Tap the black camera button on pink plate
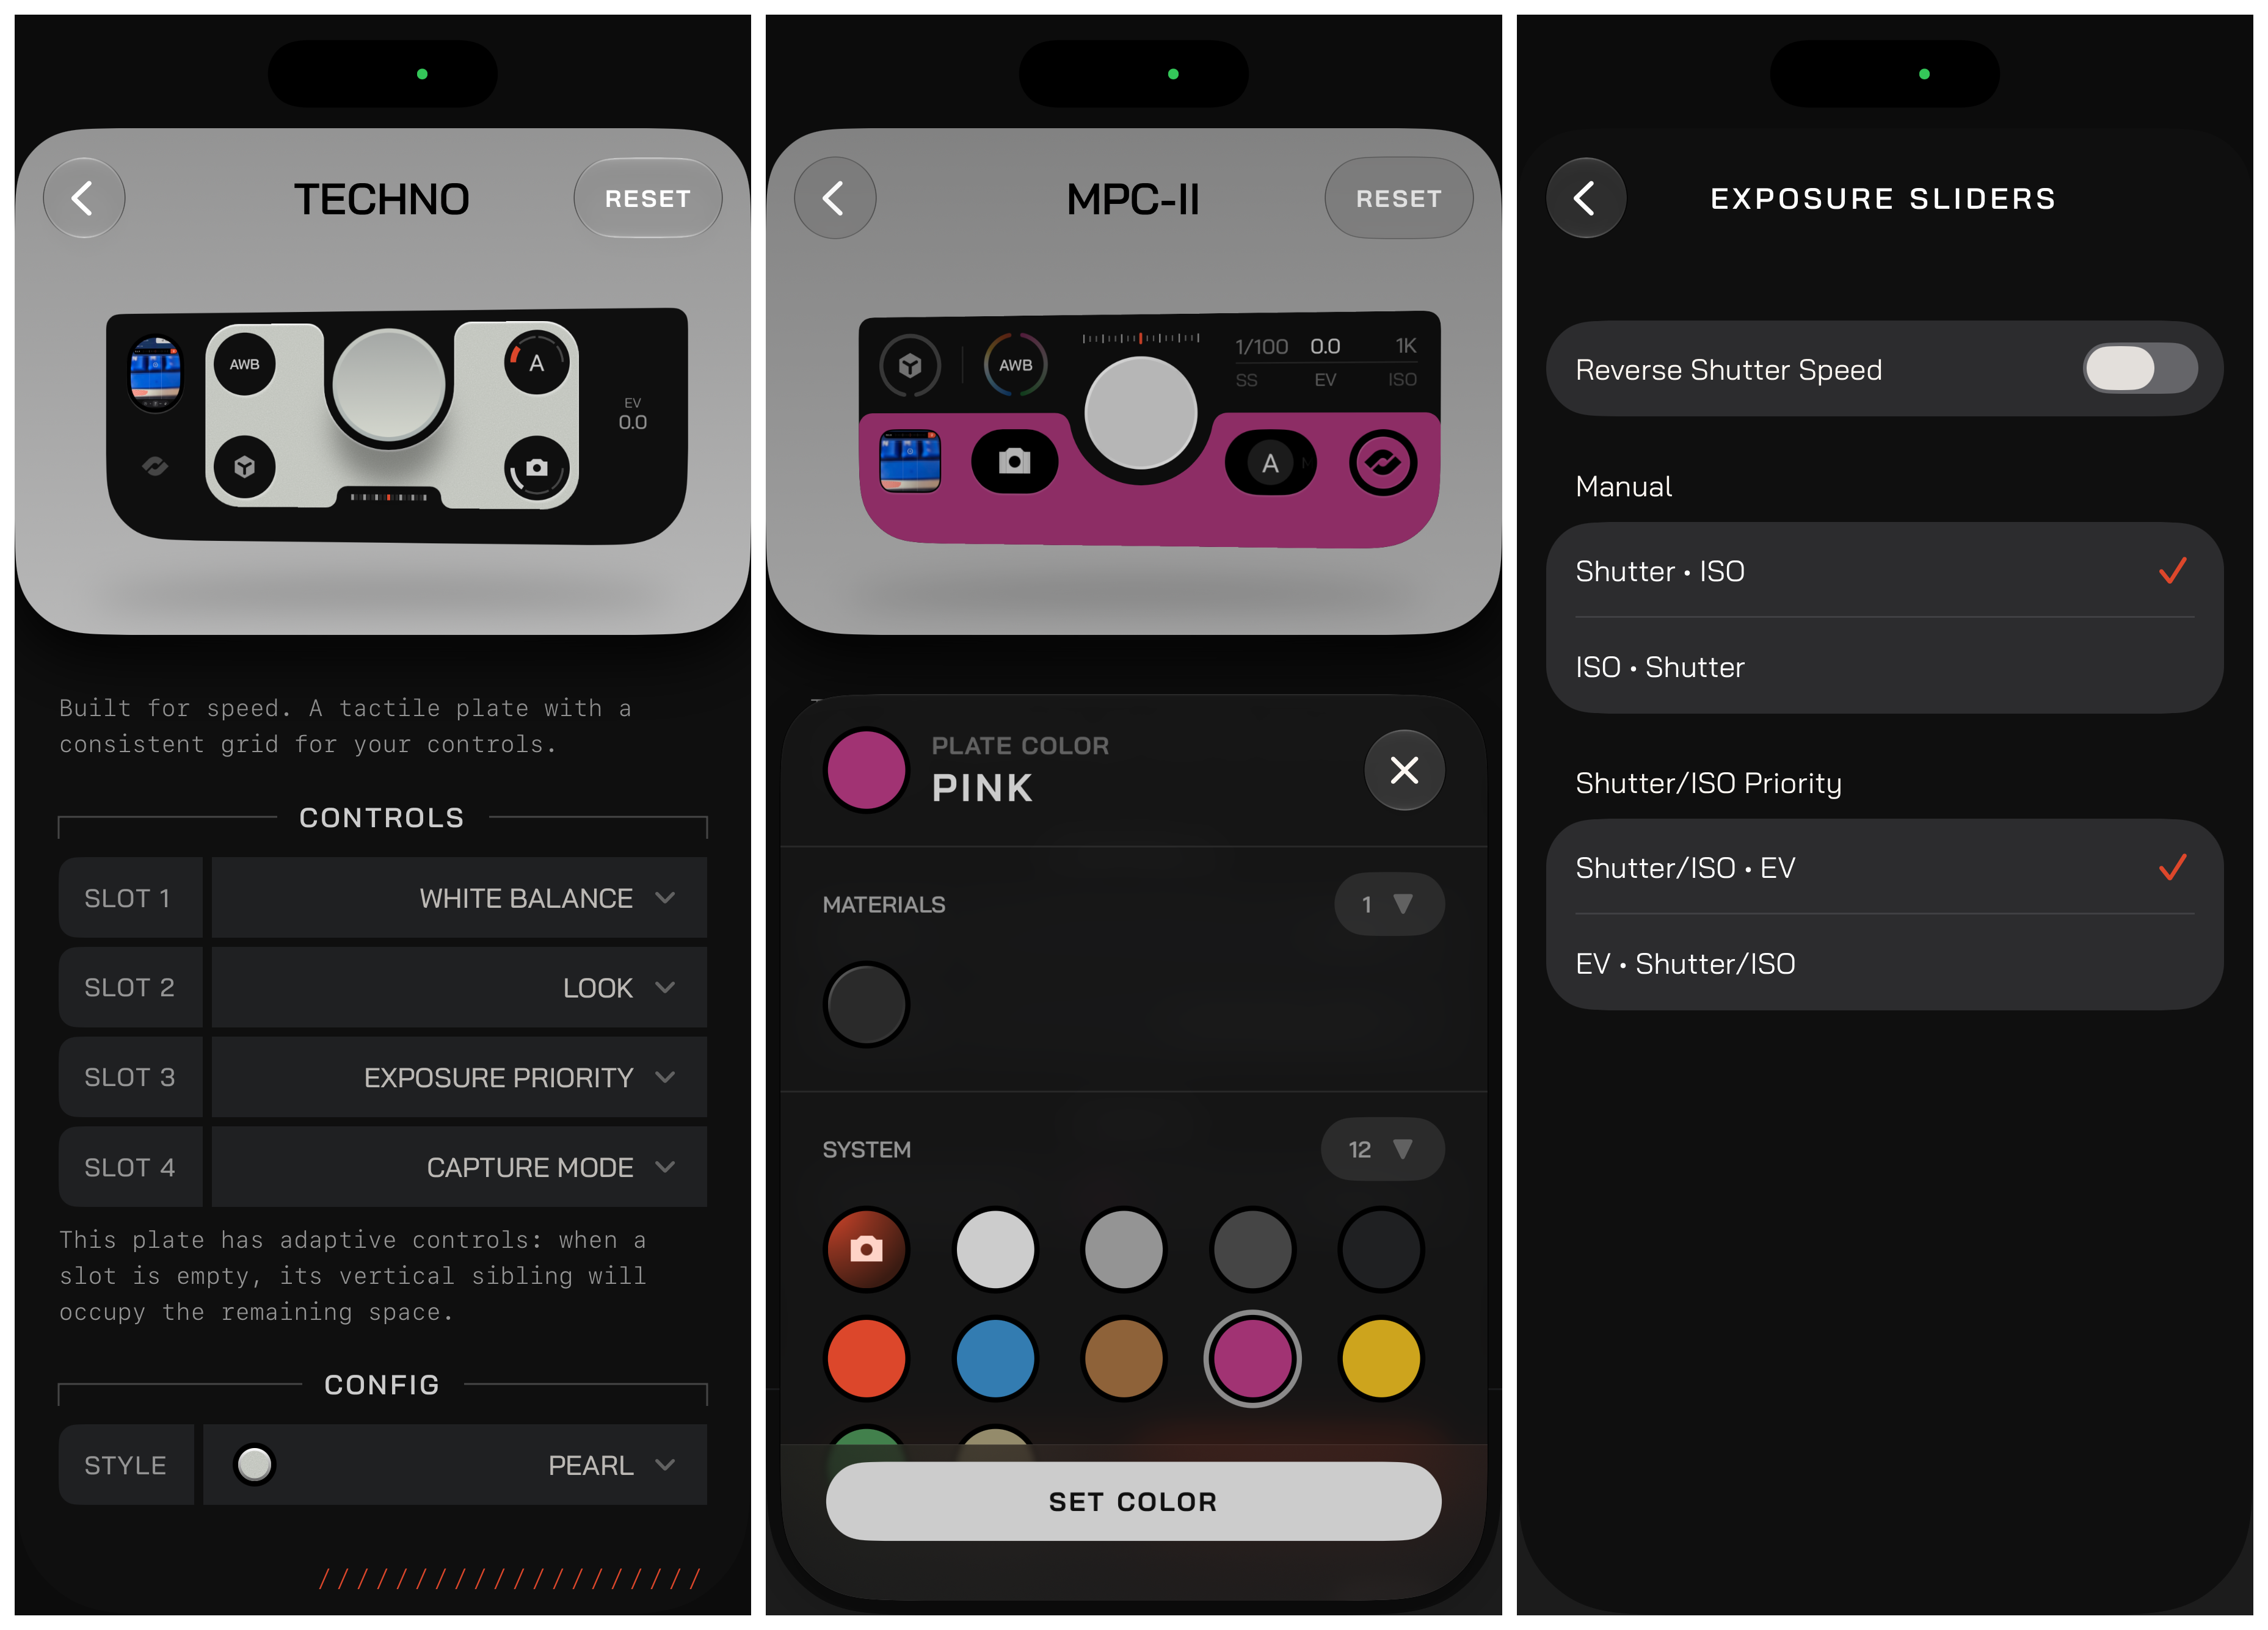Screen dimensions: 2268x1630 pos(1014,461)
